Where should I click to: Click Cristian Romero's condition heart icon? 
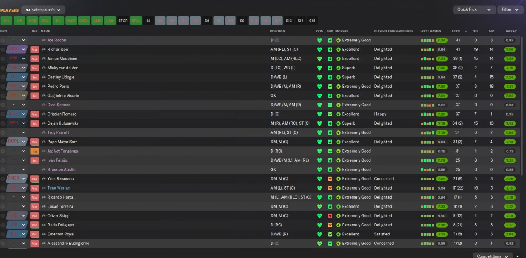pyautogui.click(x=320, y=114)
